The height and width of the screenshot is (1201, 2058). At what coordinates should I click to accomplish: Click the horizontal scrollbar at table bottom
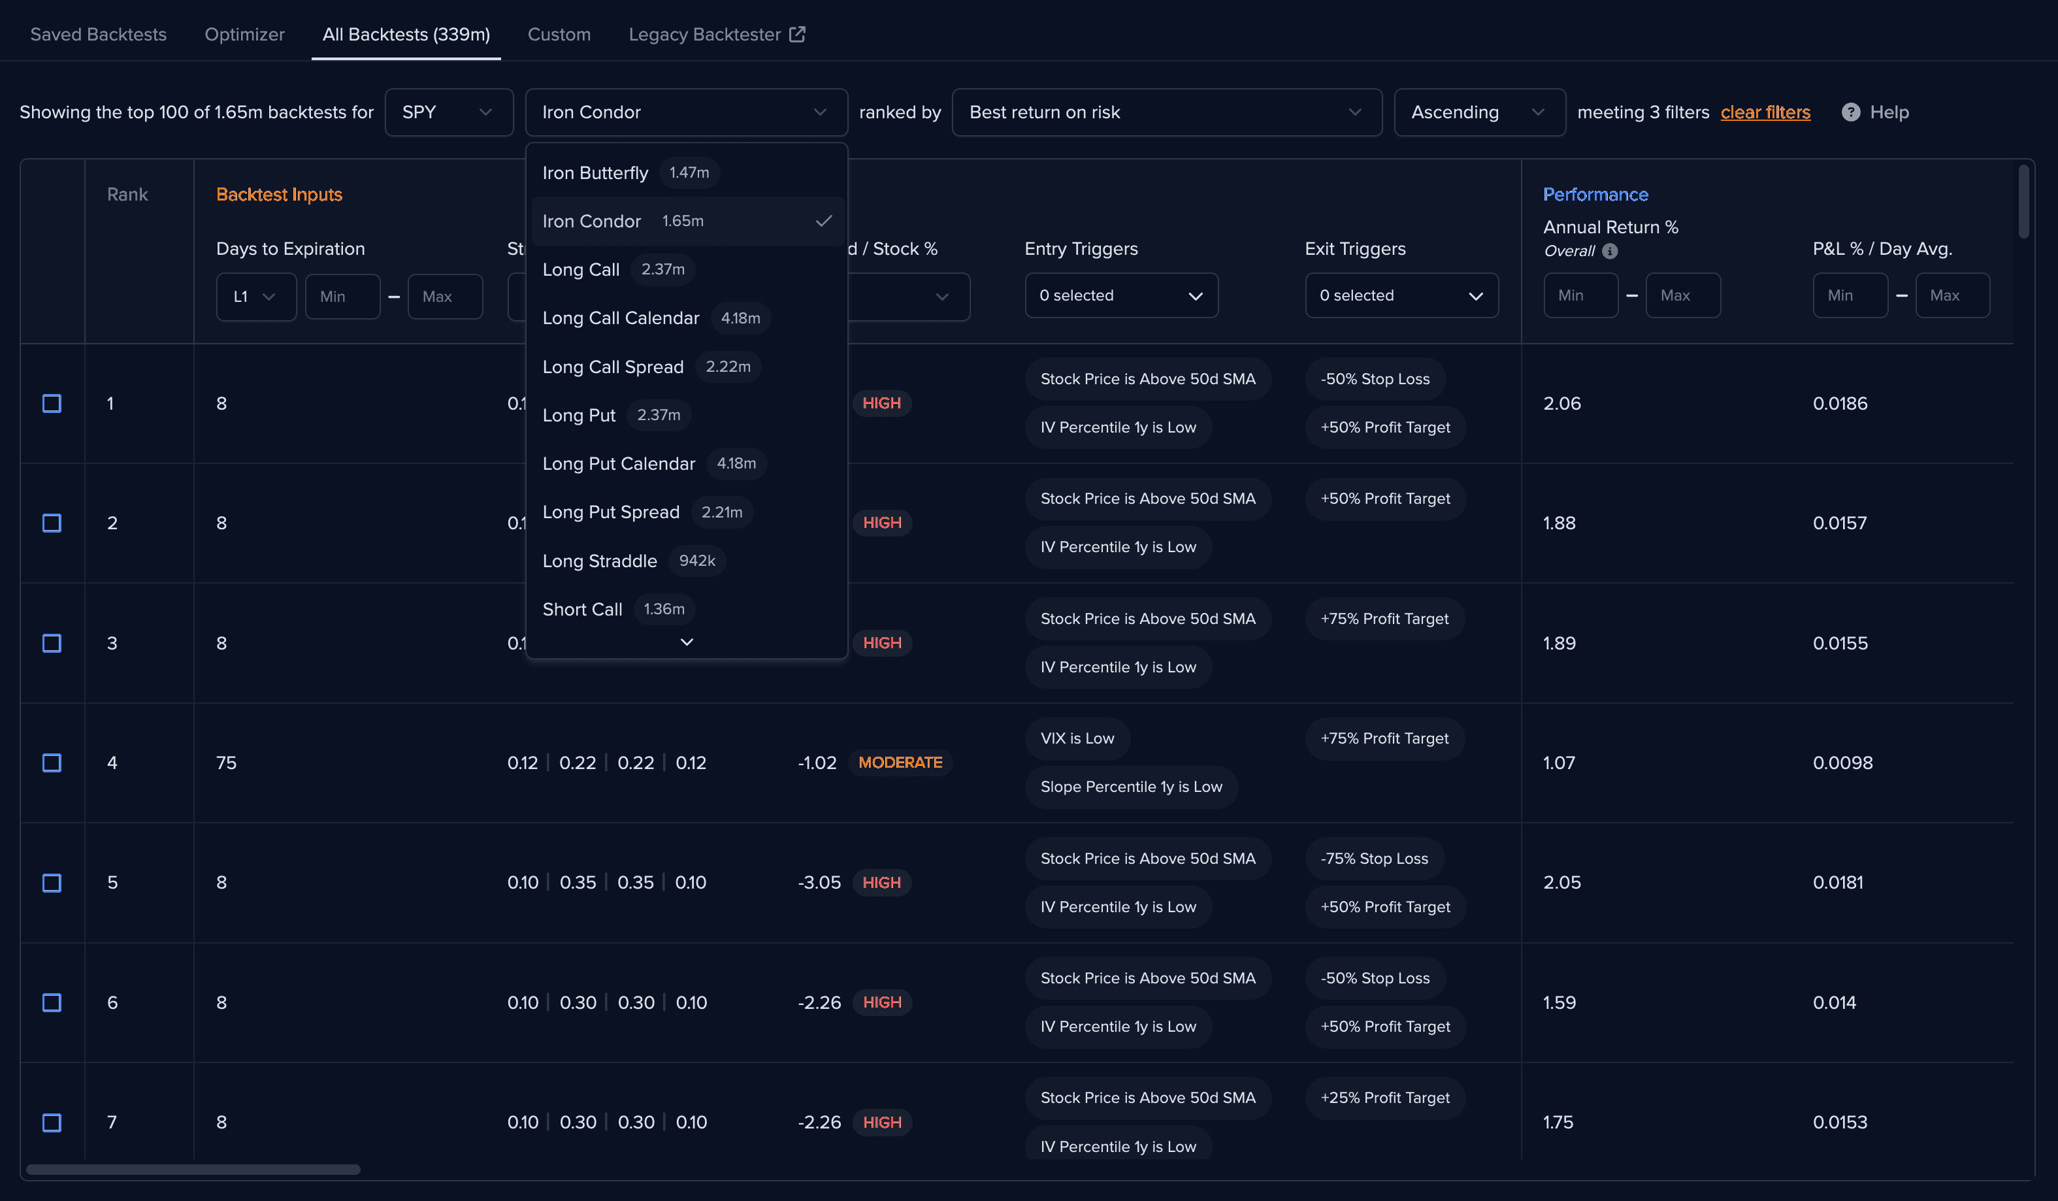pos(193,1169)
